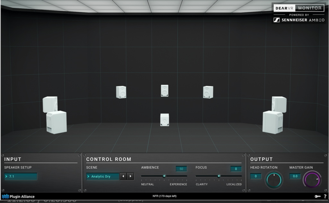Click the Head Rotation knob
The image size is (329, 203).
point(273,180)
